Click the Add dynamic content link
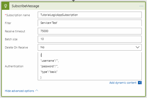 [x=123, y=83]
